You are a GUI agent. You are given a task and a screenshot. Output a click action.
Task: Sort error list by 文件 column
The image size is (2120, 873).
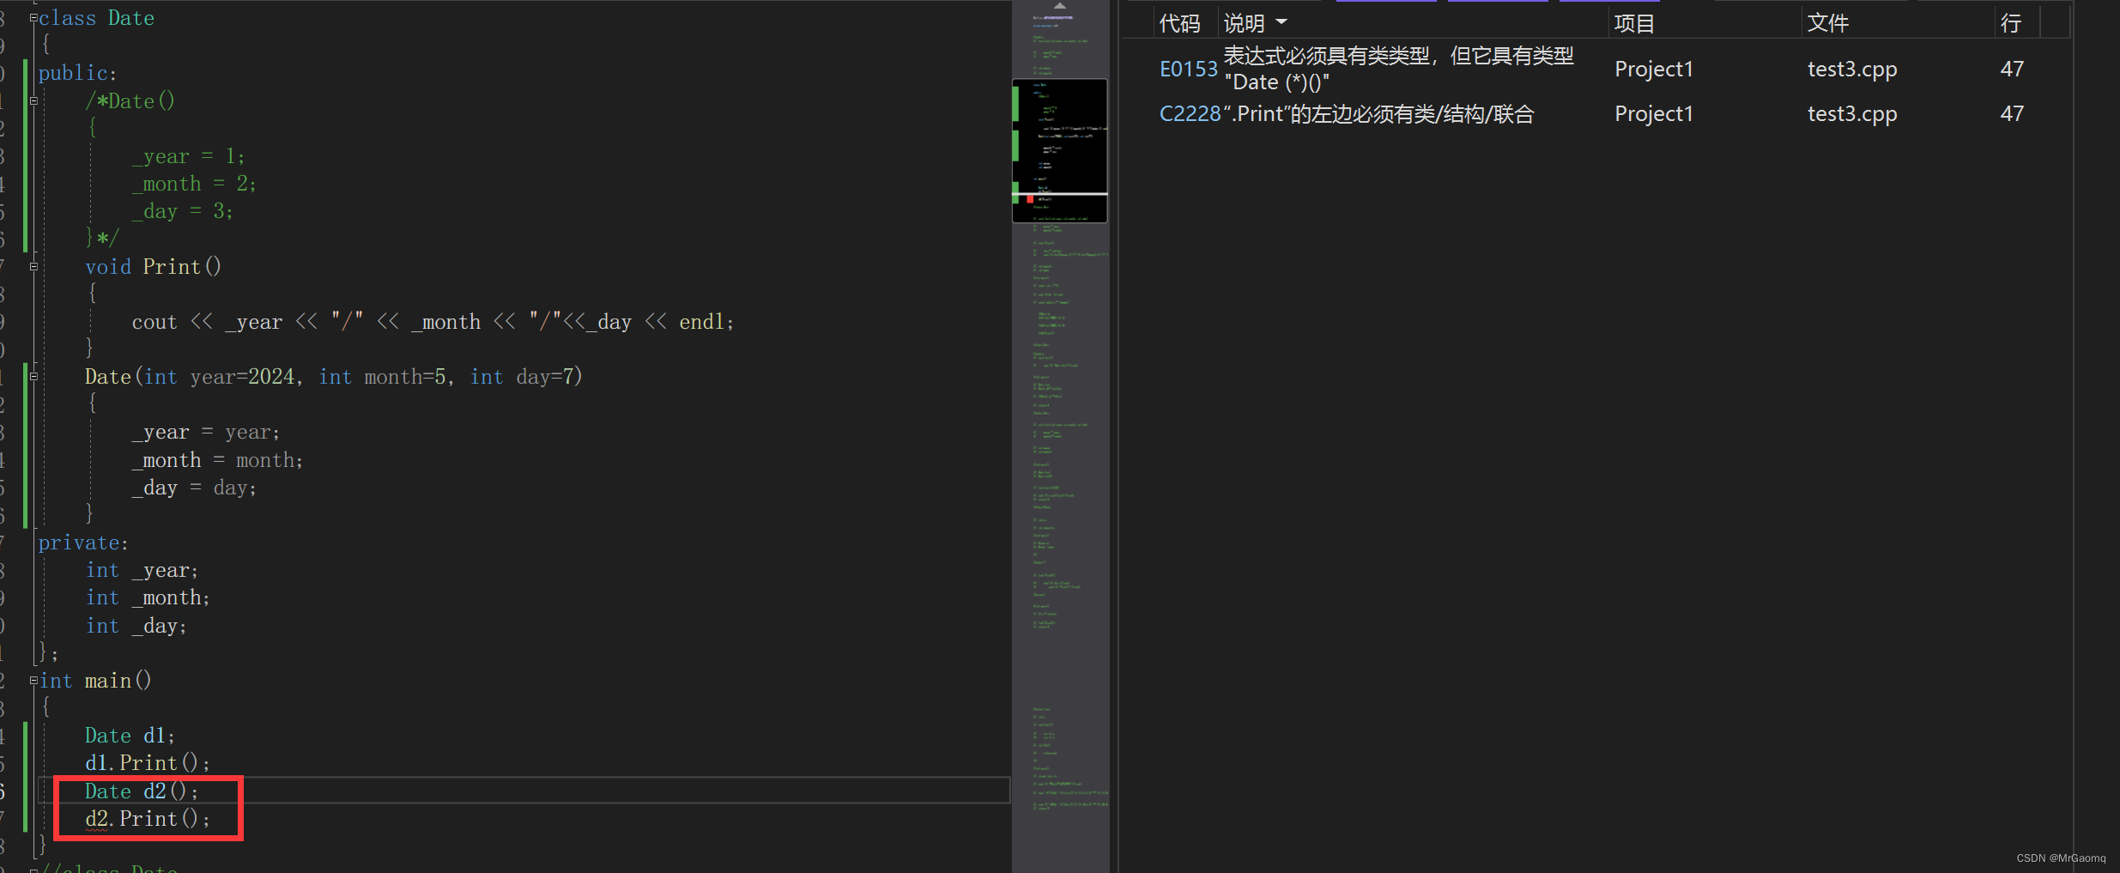click(1827, 23)
